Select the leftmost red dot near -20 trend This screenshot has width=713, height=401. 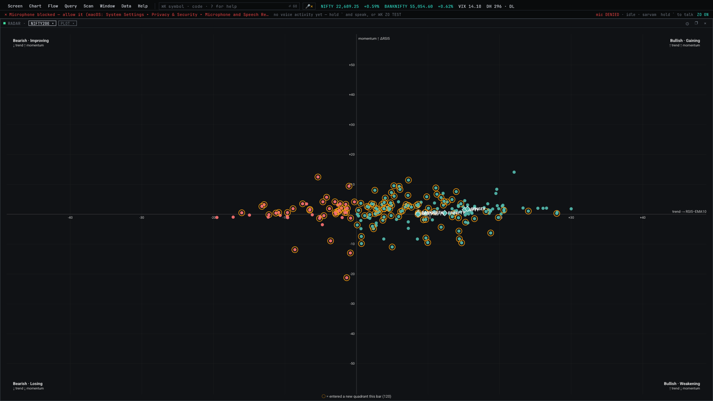coord(217,217)
